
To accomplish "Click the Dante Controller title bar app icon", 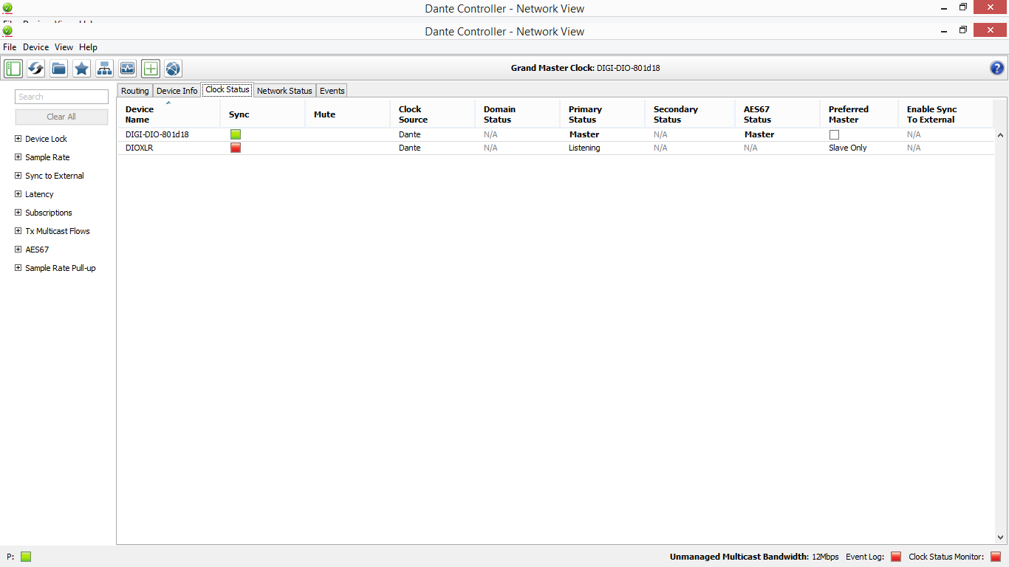I will 7,31.
